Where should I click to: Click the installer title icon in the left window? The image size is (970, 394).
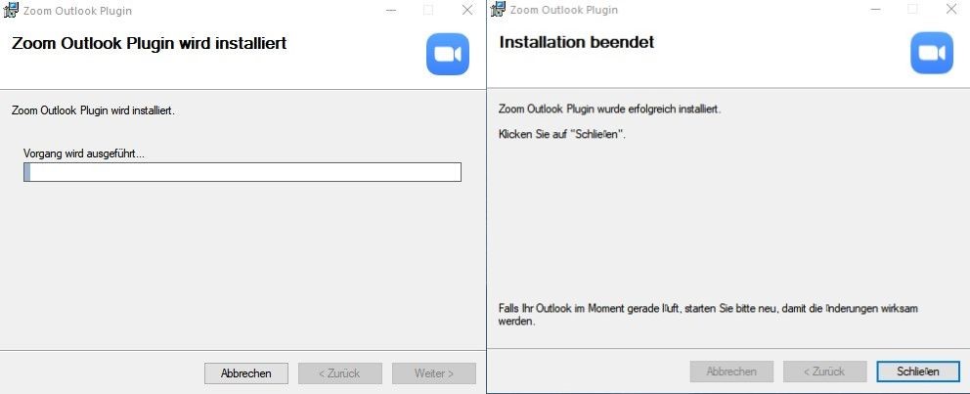(x=11, y=11)
